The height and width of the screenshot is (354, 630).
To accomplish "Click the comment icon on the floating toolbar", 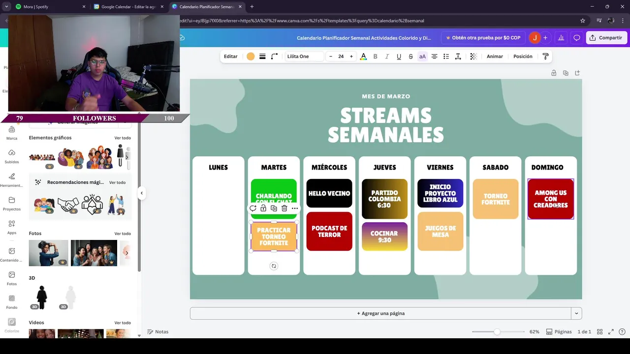I will (253, 208).
